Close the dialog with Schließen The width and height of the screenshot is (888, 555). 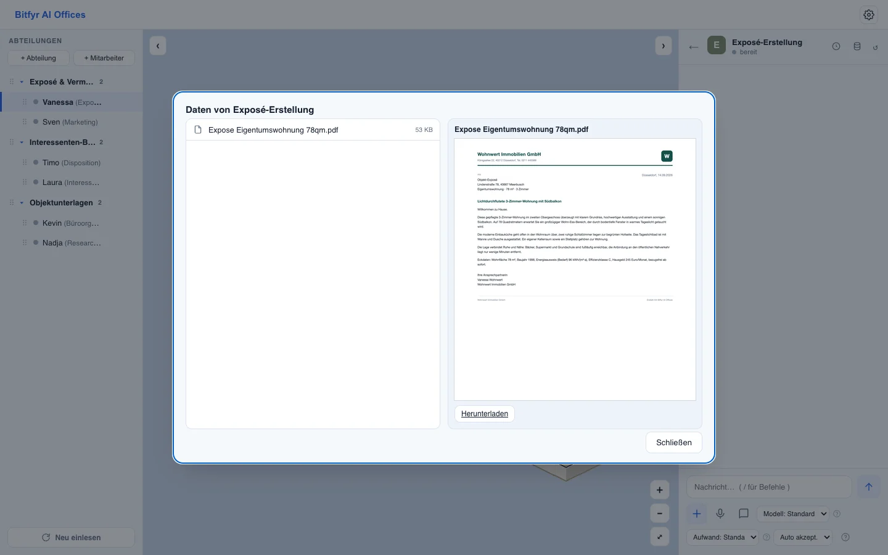click(674, 442)
